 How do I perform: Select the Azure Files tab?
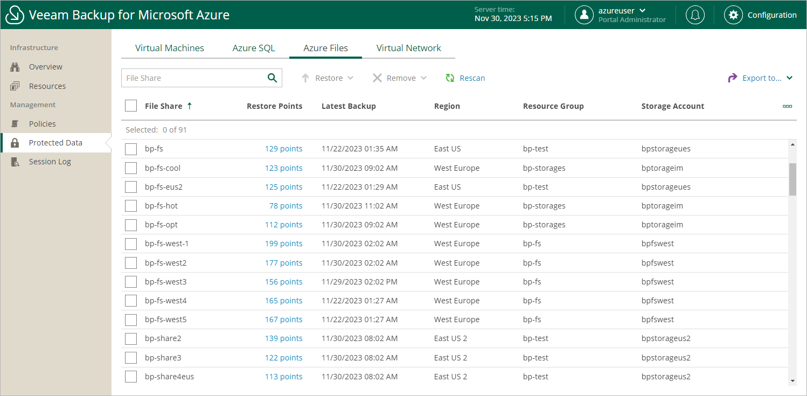[x=325, y=48]
